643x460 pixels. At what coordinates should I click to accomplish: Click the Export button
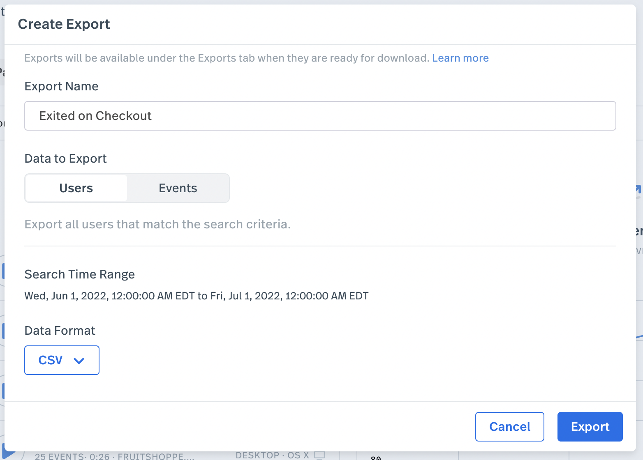coord(590,427)
